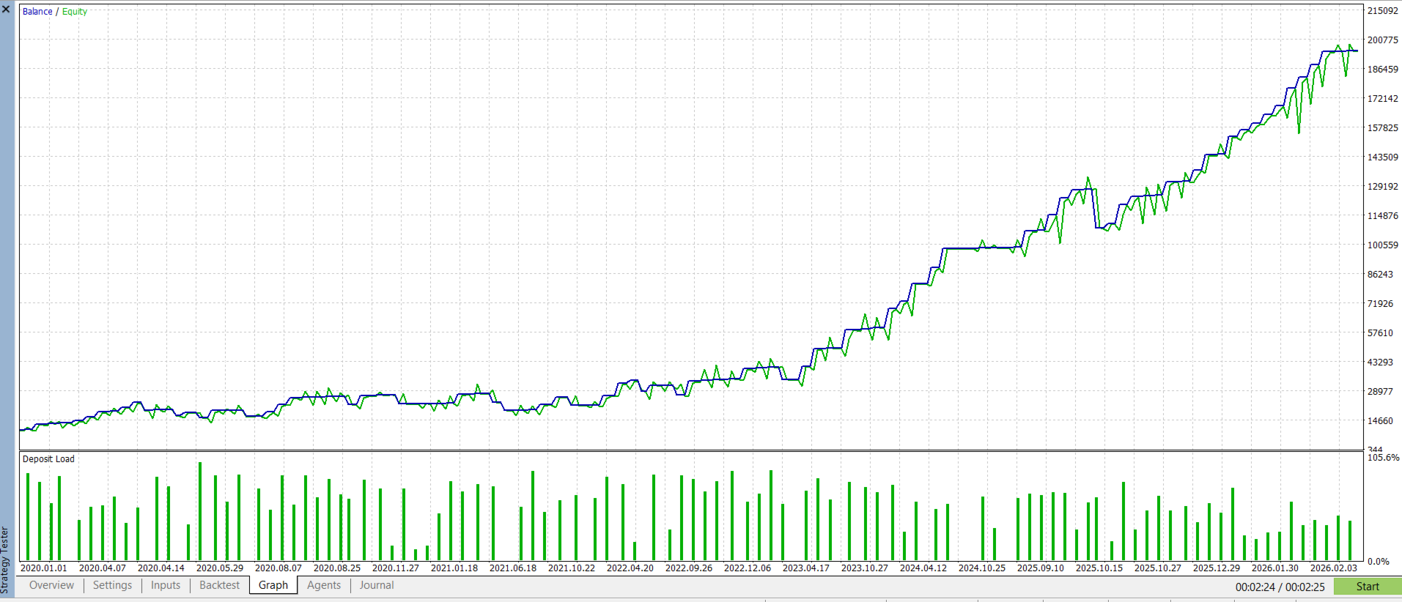Click the 71926 axis value

coord(1380,304)
